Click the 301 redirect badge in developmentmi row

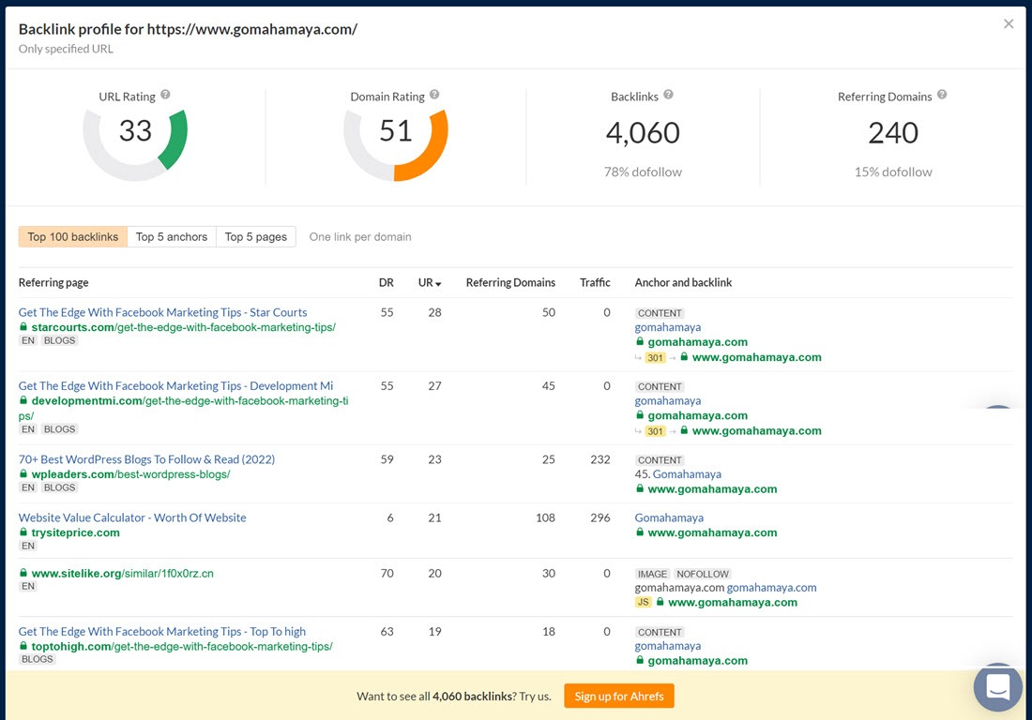point(655,431)
